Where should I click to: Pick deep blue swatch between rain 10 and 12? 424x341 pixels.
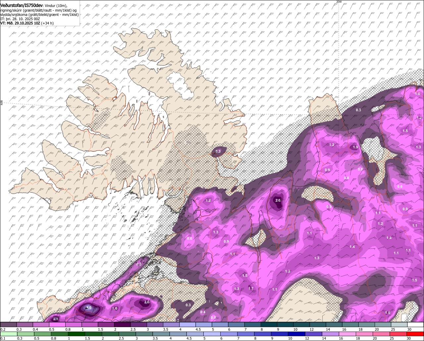297,334
